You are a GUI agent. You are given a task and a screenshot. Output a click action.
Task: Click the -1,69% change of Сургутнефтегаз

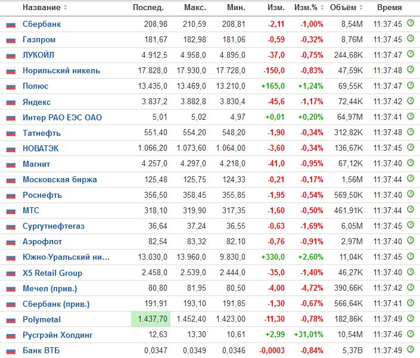click(x=312, y=226)
